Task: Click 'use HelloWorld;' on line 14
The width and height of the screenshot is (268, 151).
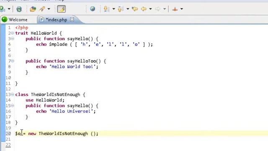Action: pyautogui.click(x=45, y=100)
